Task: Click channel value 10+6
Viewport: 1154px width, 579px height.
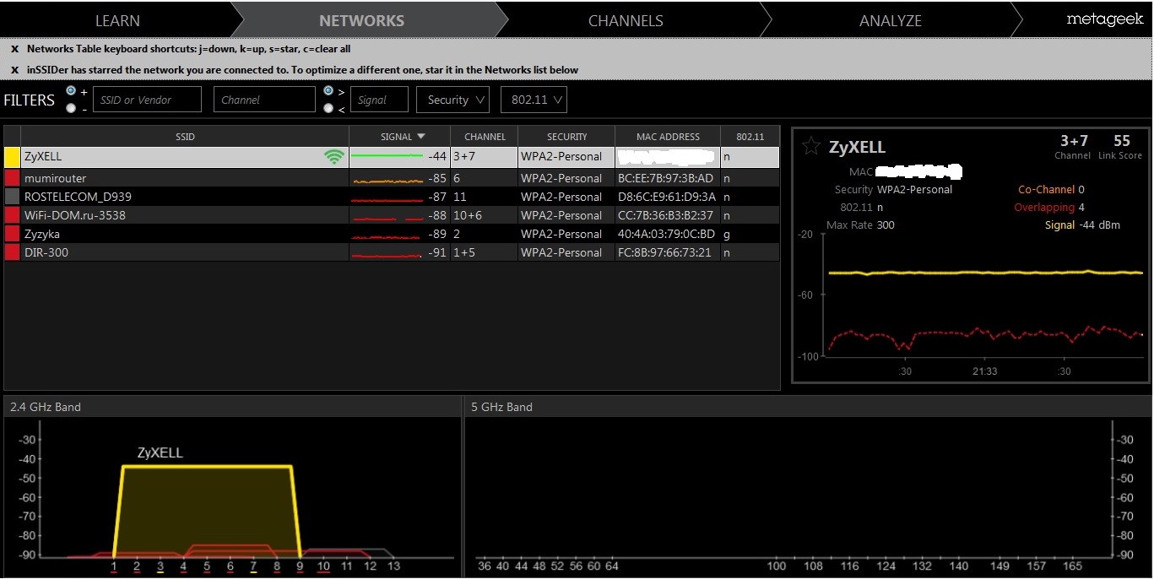Action: pos(468,215)
